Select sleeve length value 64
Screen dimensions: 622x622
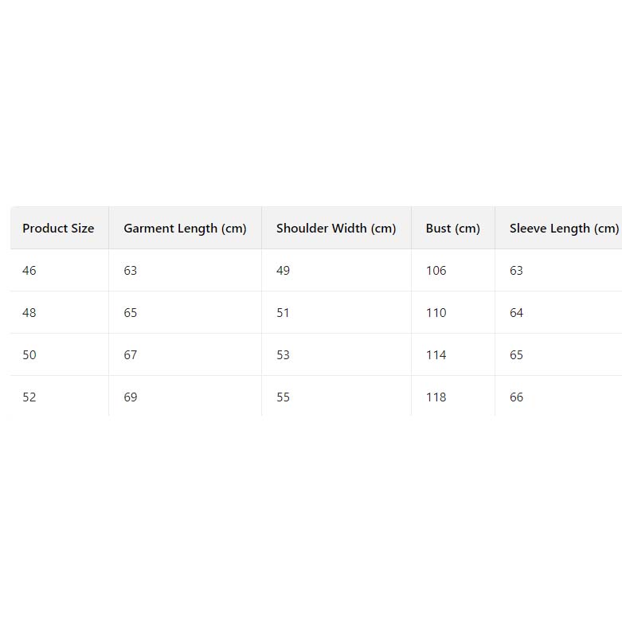click(x=517, y=313)
